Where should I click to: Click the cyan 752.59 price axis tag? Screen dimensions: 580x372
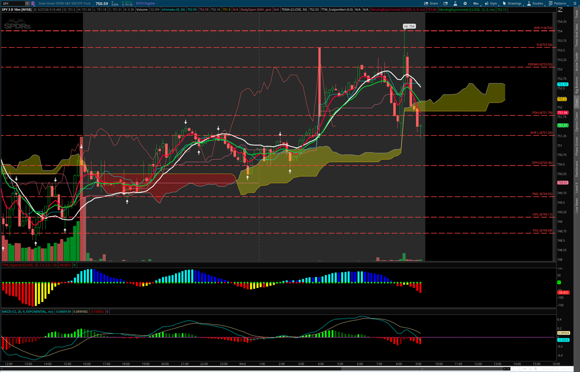point(562,84)
